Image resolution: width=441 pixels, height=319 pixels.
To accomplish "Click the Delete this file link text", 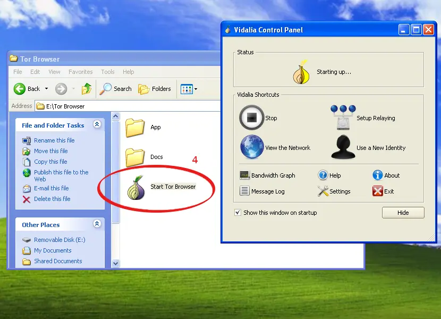I will (52, 199).
